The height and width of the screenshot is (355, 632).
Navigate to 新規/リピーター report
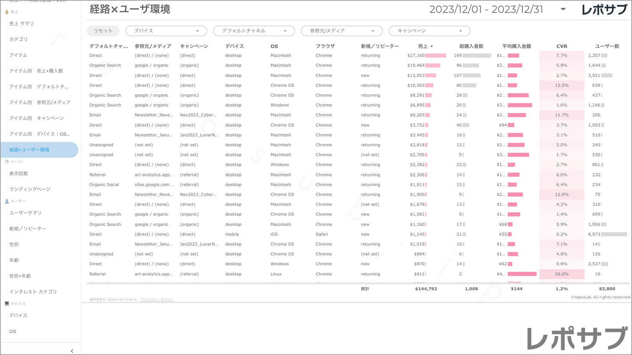point(28,229)
